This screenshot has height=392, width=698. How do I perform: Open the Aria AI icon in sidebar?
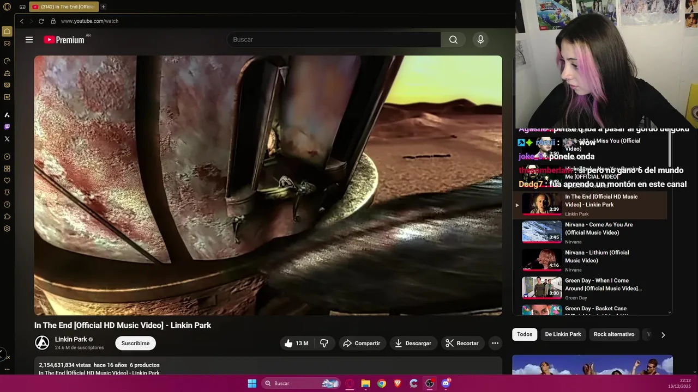click(x=7, y=115)
